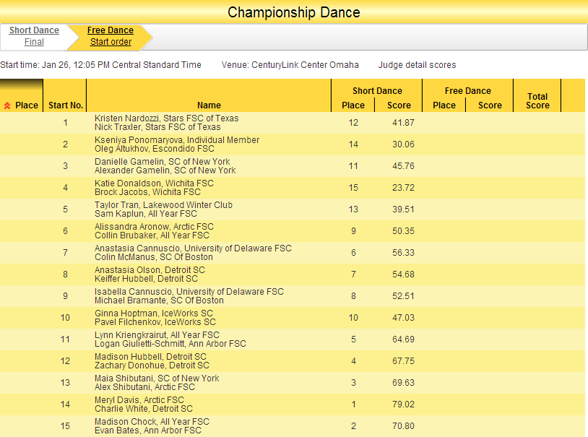The height and width of the screenshot is (437, 588).
Task: Select 'Ginna Hoptman, IceWorks SC'
Action: point(154,313)
